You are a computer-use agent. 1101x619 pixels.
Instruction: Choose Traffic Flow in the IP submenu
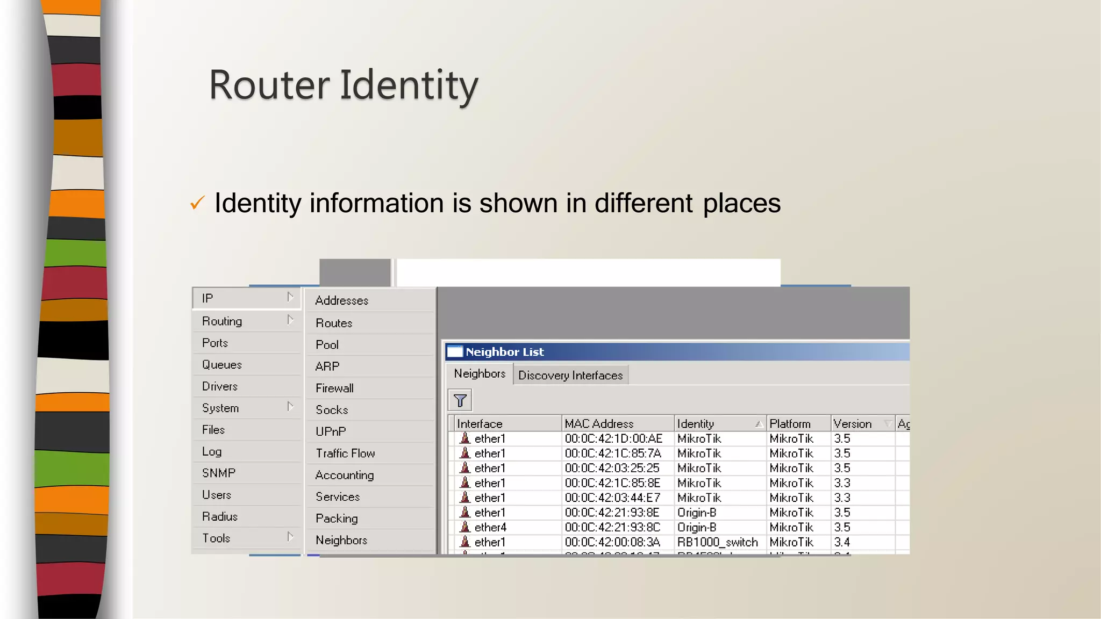click(370, 454)
